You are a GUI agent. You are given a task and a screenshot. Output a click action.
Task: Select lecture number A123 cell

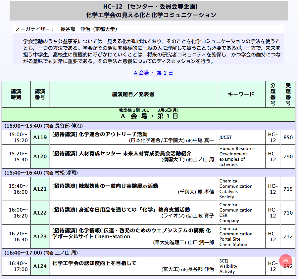[x=40, y=236]
